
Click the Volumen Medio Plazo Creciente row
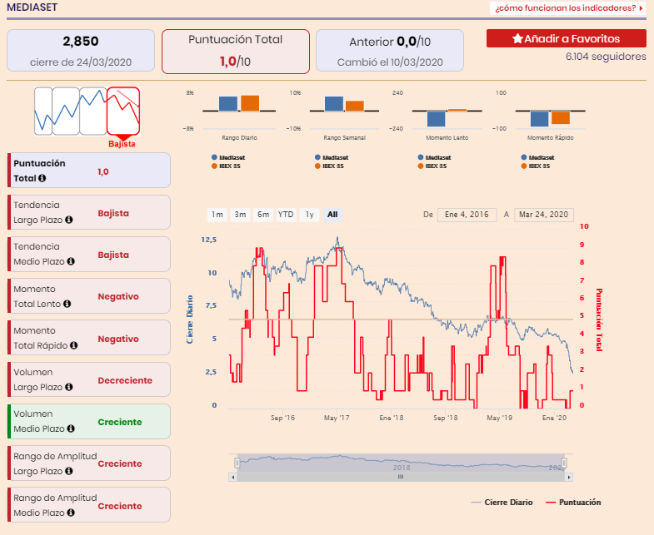point(89,421)
